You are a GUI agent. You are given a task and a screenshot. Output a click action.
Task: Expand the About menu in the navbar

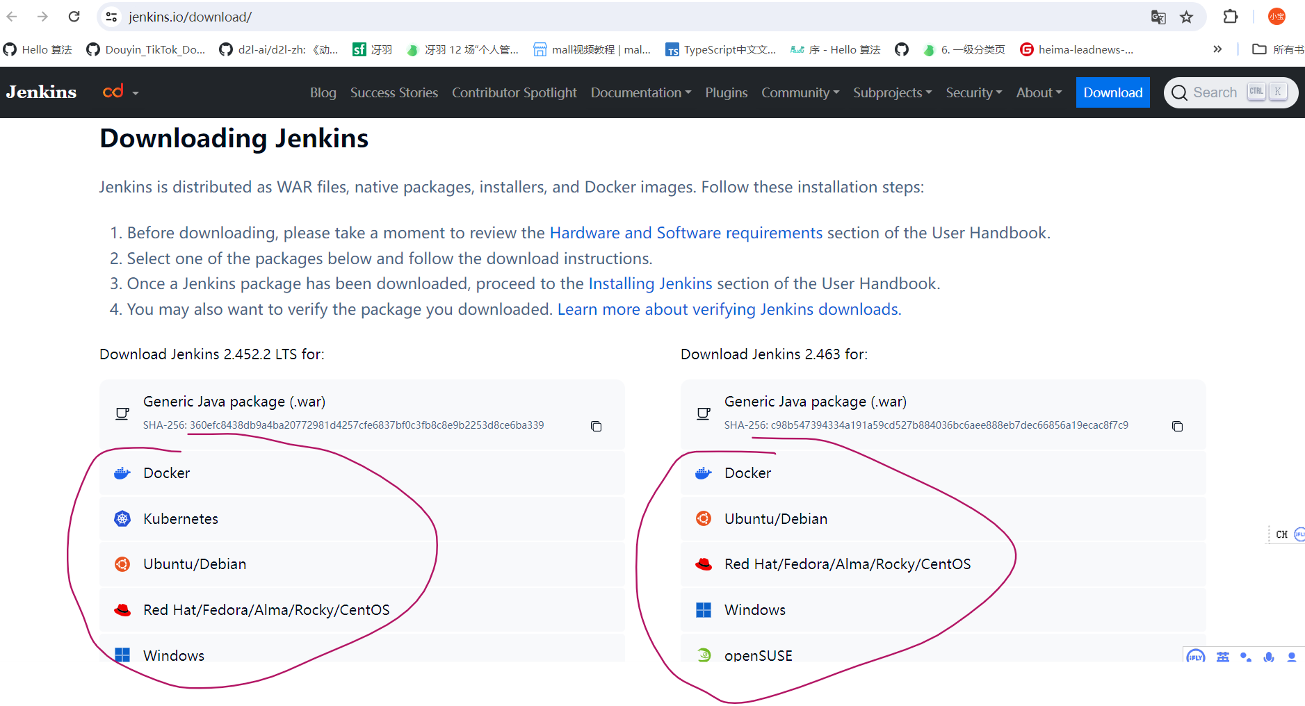click(x=1038, y=92)
